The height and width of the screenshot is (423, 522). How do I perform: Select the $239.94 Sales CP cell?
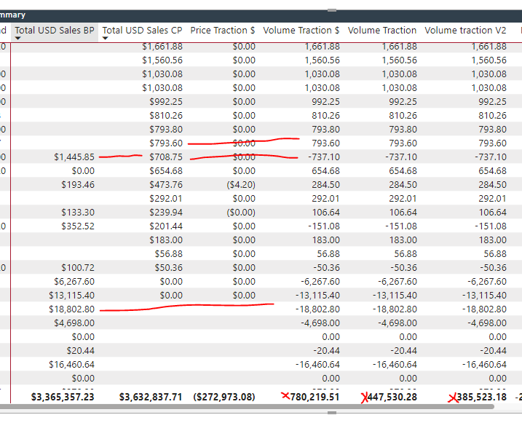point(166,213)
